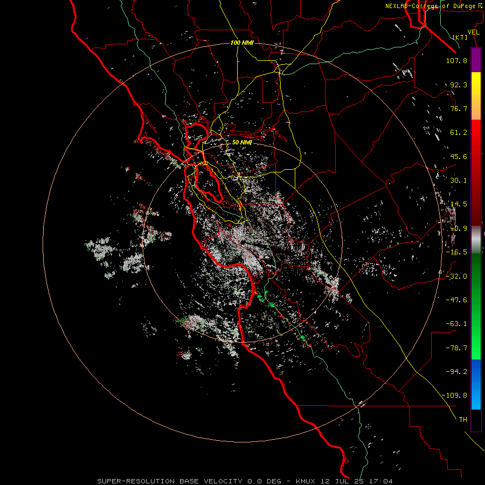Click the "17:04" time in caption
Screen dimensions: 485x485
[381, 481]
